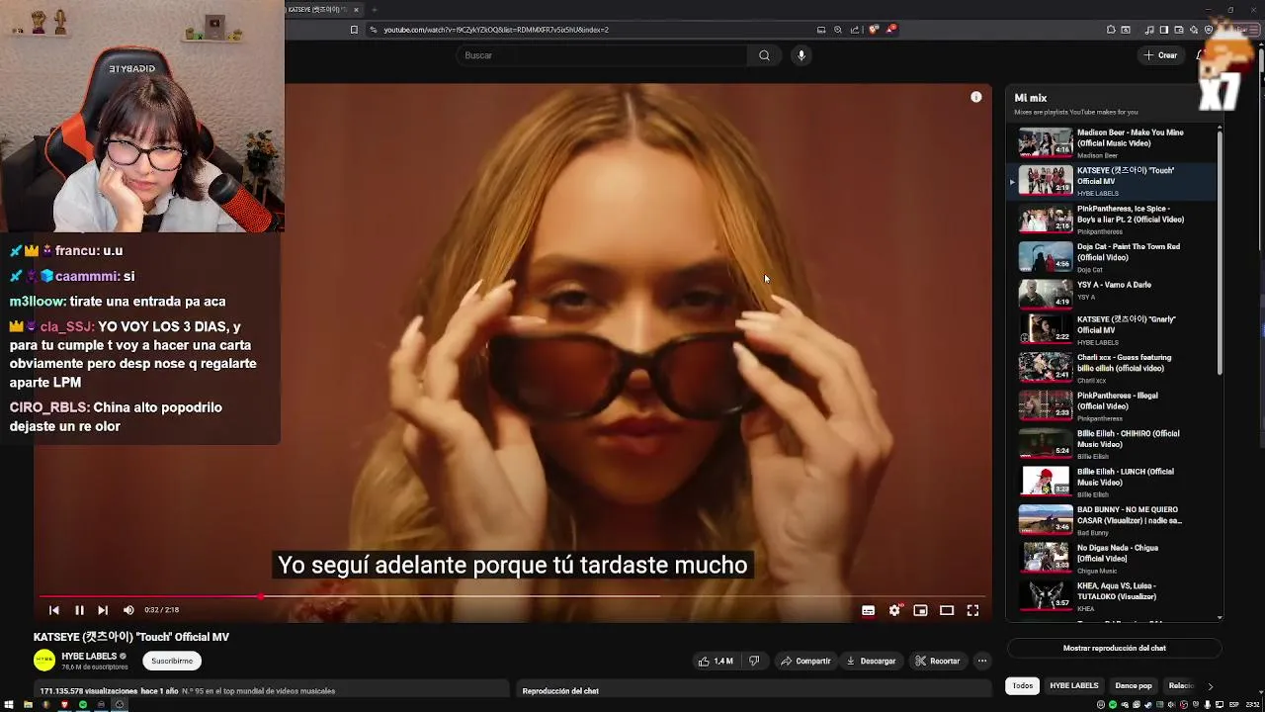Expand filter chips with the right chevron

[x=1210, y=686]
